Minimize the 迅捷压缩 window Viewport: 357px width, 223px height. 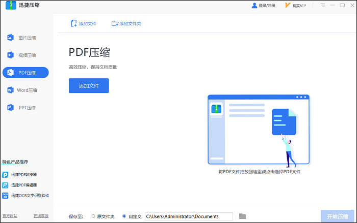coord(333,5)
